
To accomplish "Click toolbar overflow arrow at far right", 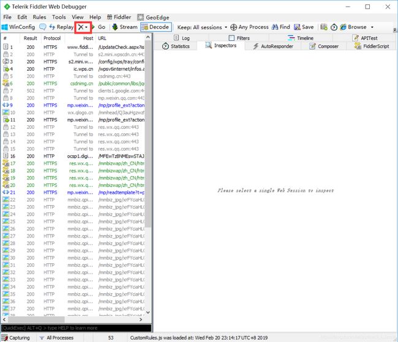I will click(395, 29).
